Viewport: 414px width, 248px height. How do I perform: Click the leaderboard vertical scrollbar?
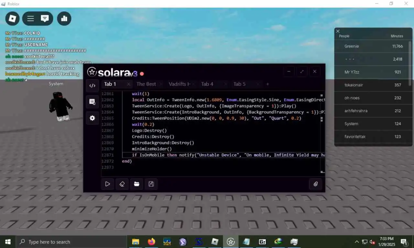click(410, 63)
